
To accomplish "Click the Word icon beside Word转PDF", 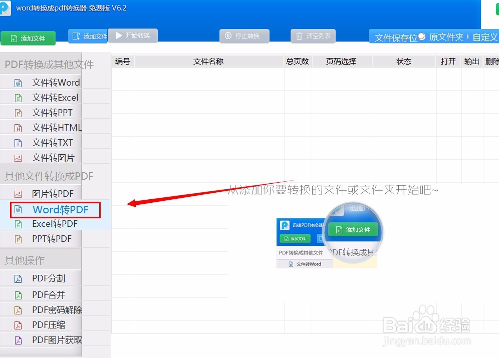I will pos(18,209).
